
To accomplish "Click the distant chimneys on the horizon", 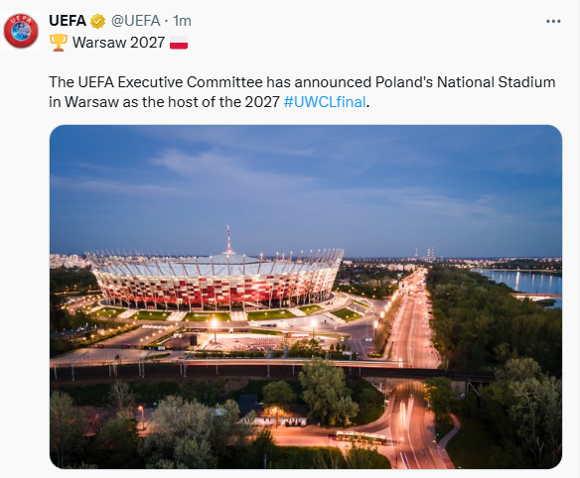I will (425, 254).
